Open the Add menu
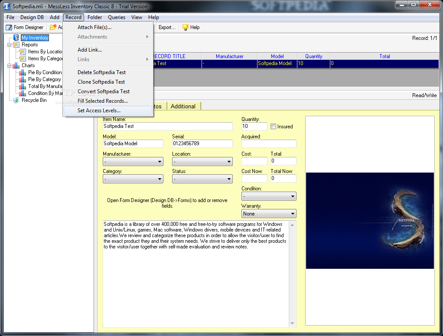Viewport: 443px width, 336px height. [55, 17]
